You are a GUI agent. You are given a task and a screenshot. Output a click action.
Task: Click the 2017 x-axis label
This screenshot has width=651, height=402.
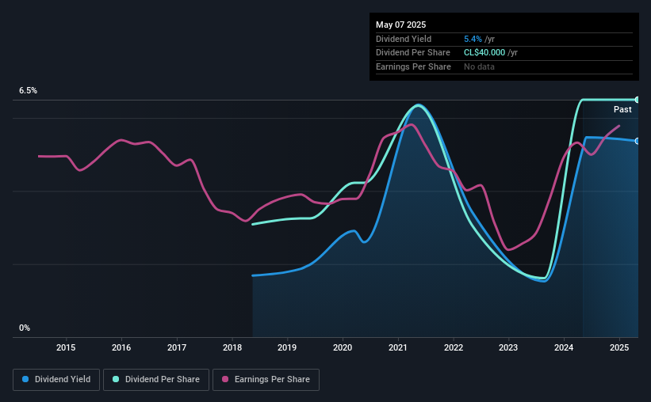177,347
